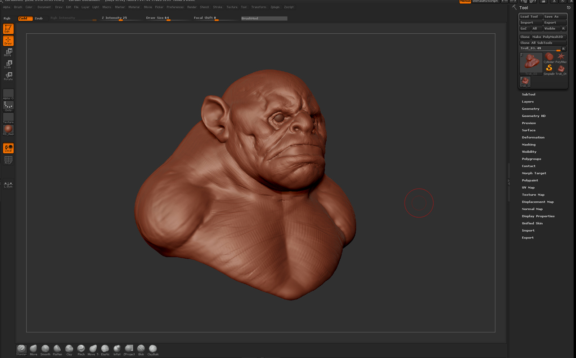Click Clone All SubTools button

pyautogui.click(x=543, y=43)
